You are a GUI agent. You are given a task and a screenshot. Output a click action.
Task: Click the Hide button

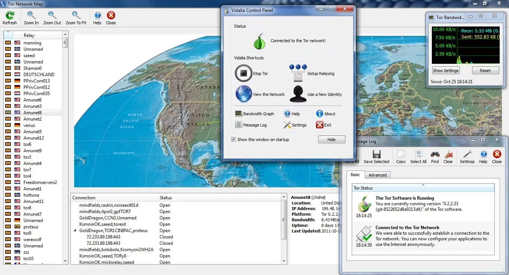pos(332,140)
